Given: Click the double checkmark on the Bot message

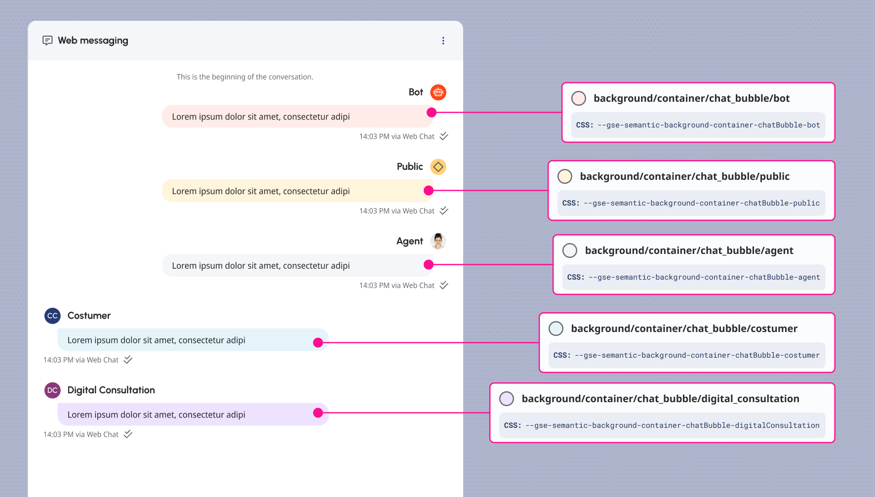Looking at the screenshot, I should (443, 136).
